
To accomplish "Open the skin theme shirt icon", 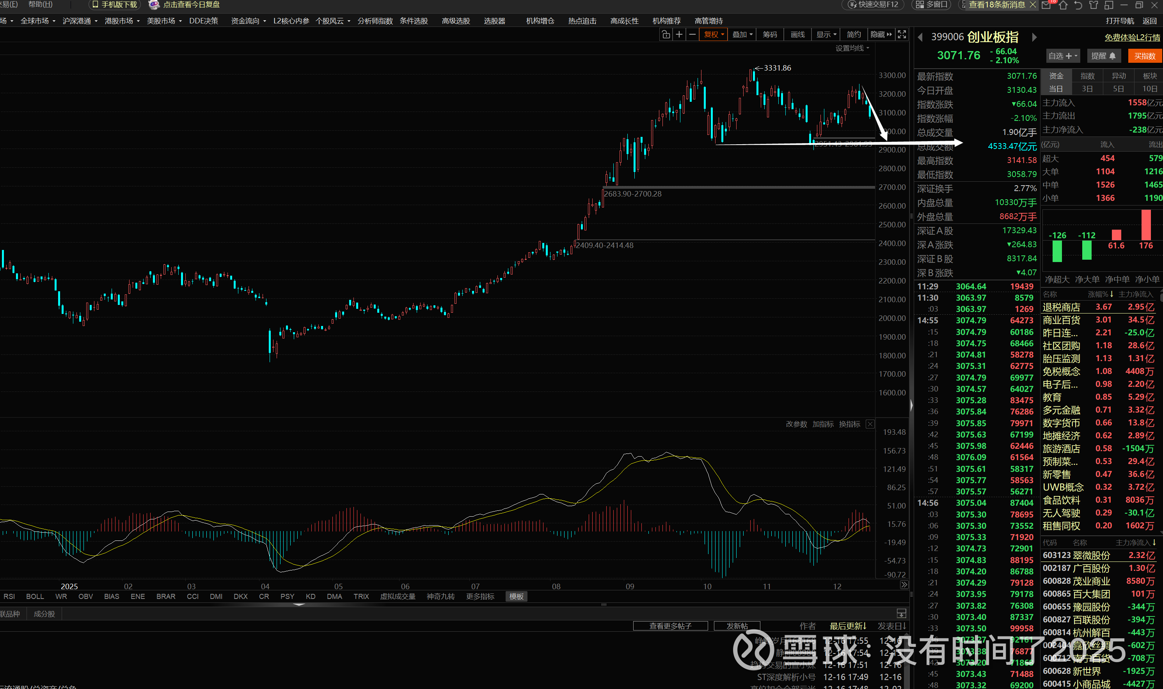I will pyautogui.click(x=1094, y=5).
